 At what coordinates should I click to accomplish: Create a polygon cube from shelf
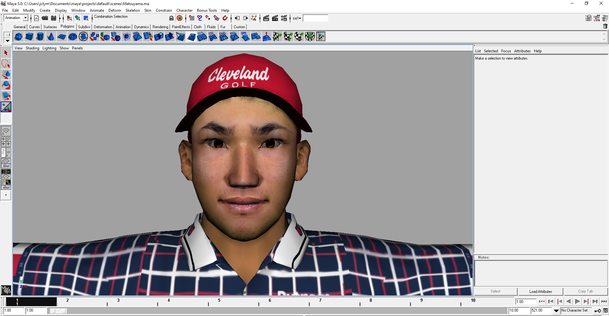point(29,37)
